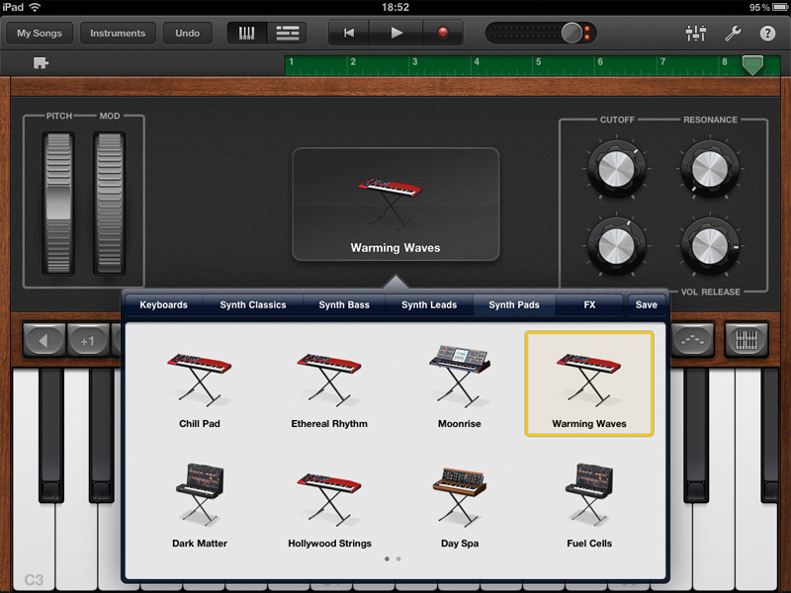Pick the Moonrise synth pad

(x=459, y=386)
